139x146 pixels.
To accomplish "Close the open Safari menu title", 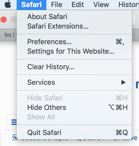I will click(x=32, y=5).
